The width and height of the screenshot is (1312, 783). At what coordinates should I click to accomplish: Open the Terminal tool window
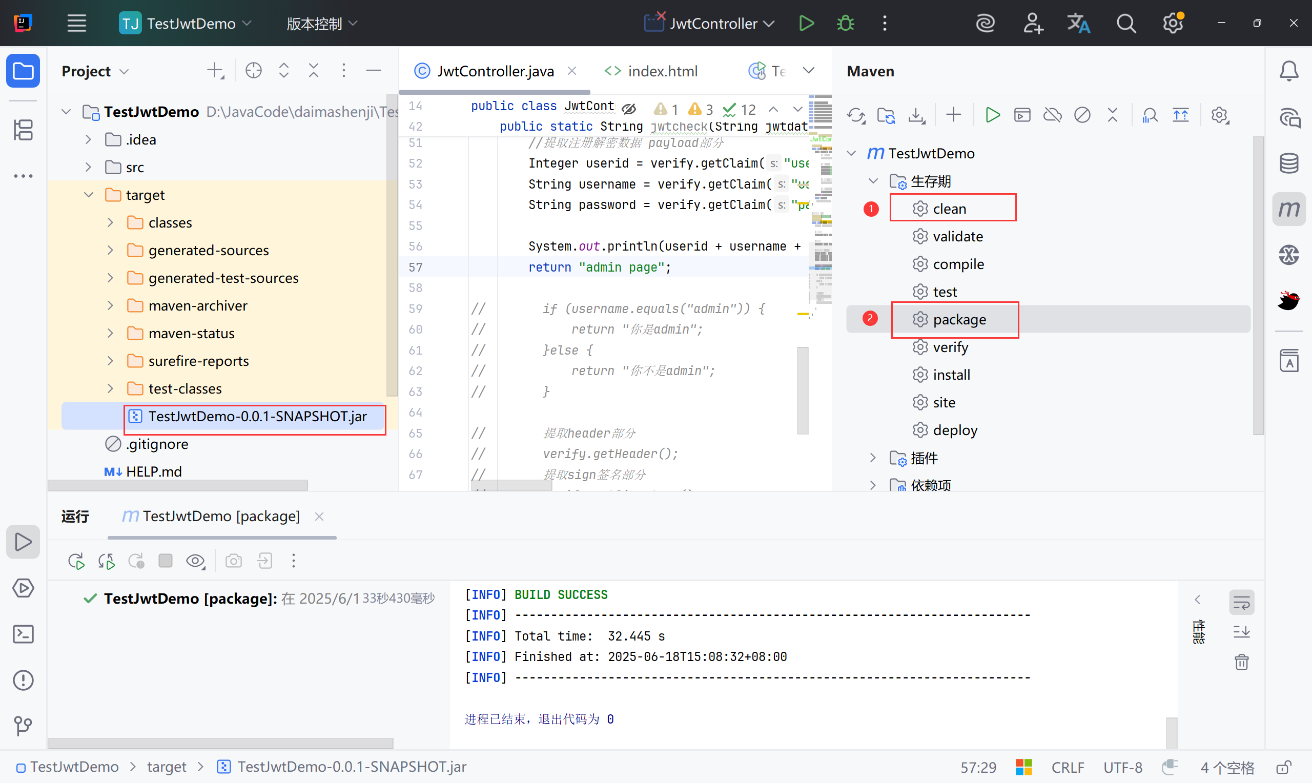coord(23,634)
